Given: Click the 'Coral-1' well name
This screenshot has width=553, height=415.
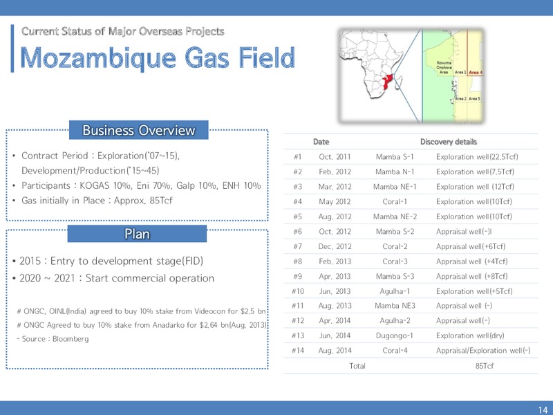Looking at the screenshot, I should click(395, 201).
